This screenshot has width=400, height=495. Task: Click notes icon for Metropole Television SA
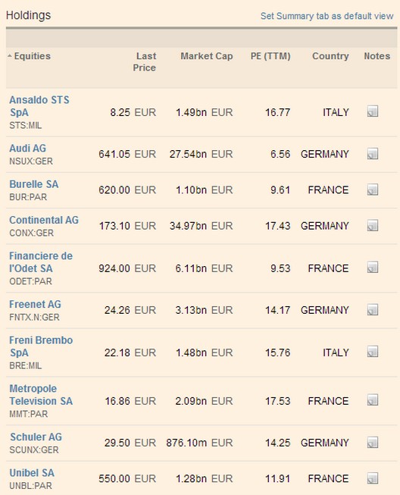373,400
